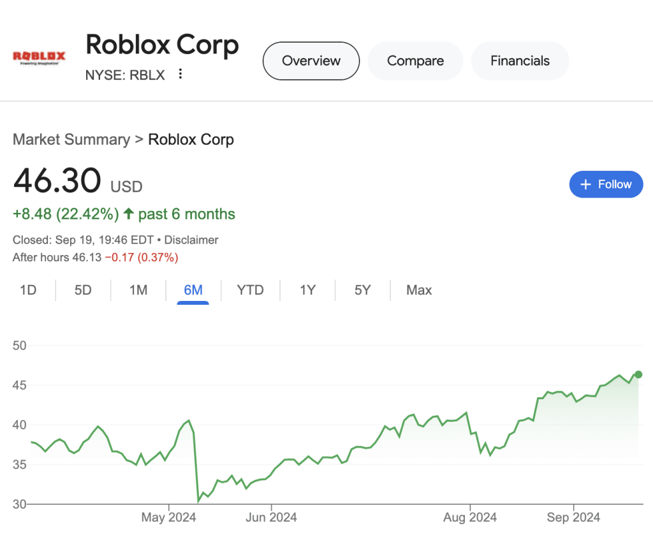This screenshot has height=540, width=653.
Task: Open the Financials tab
Action: pos(520,61)
